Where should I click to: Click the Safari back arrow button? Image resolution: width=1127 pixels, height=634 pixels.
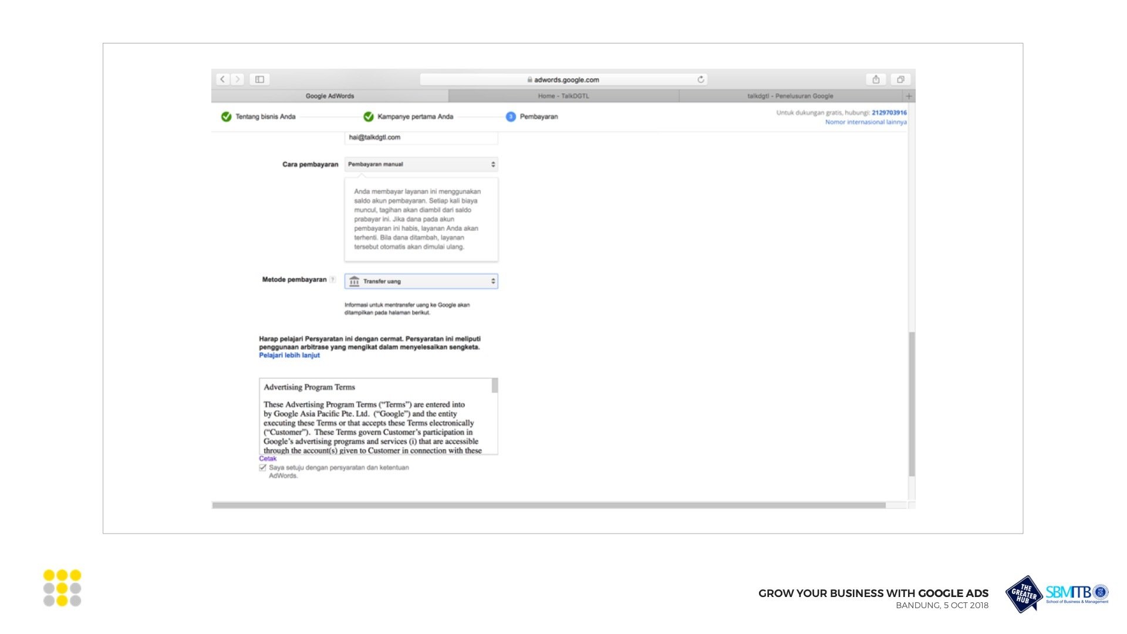click(222, 79)
